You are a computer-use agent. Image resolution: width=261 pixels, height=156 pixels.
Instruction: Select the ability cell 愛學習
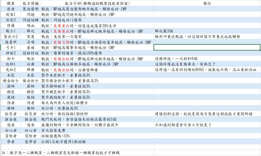pos(31,141)
